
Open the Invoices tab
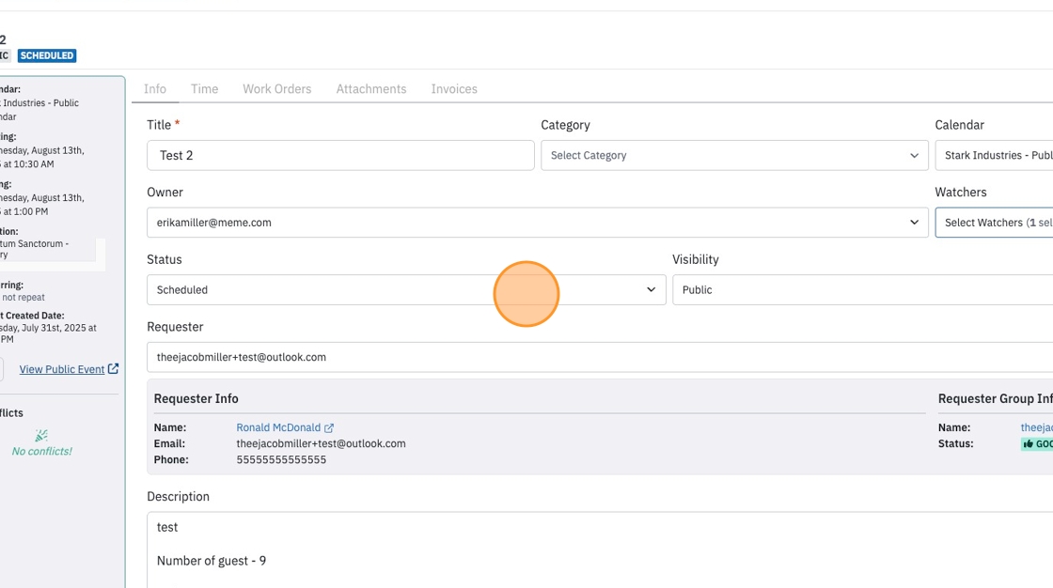tap(454, 88)
